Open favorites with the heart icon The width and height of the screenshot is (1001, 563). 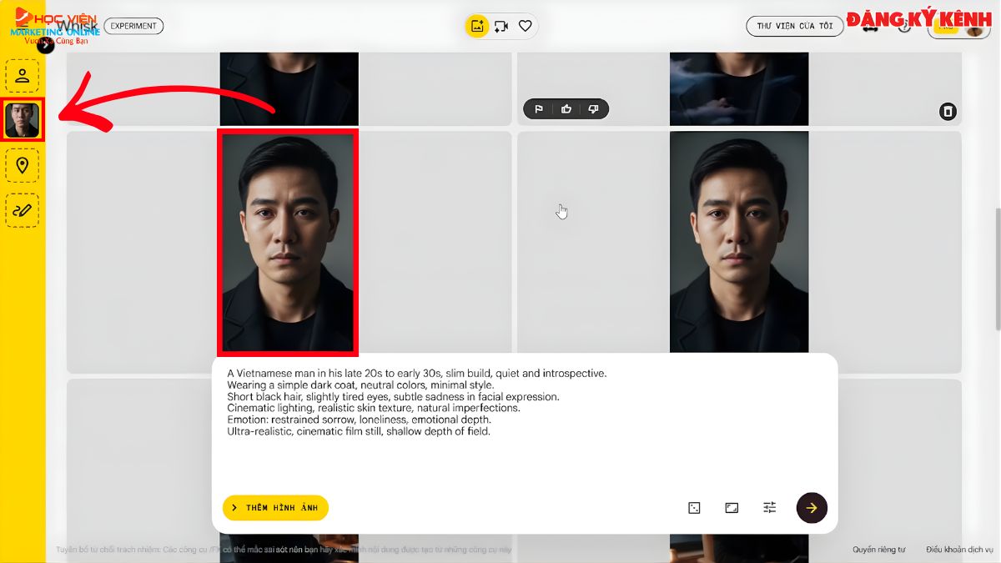point(525,26)
